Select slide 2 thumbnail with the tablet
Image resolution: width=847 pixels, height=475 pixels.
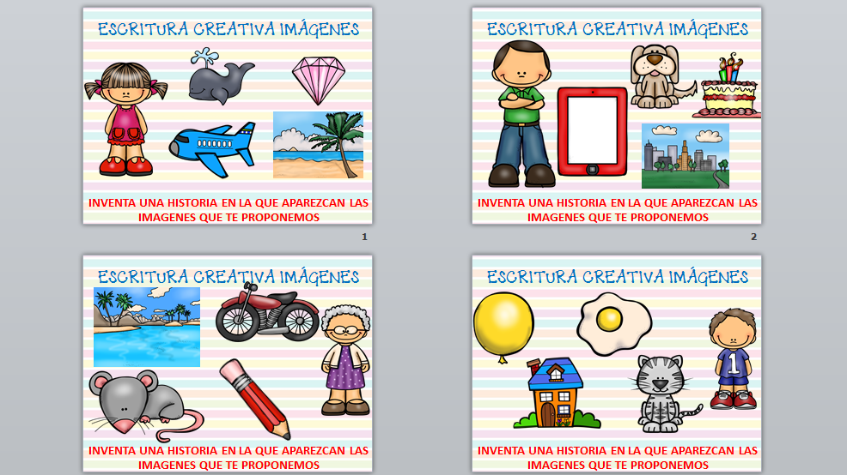tap(616, 116)
